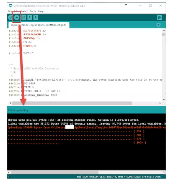Click the line number 1 in status bar
Viewport: 175px width, 180px height.
pyautogui.click(x=9, y=177)
